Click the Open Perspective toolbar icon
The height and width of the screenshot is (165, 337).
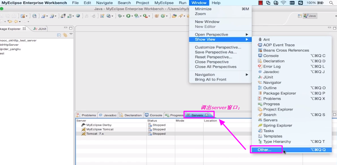[x=300, y=16]
